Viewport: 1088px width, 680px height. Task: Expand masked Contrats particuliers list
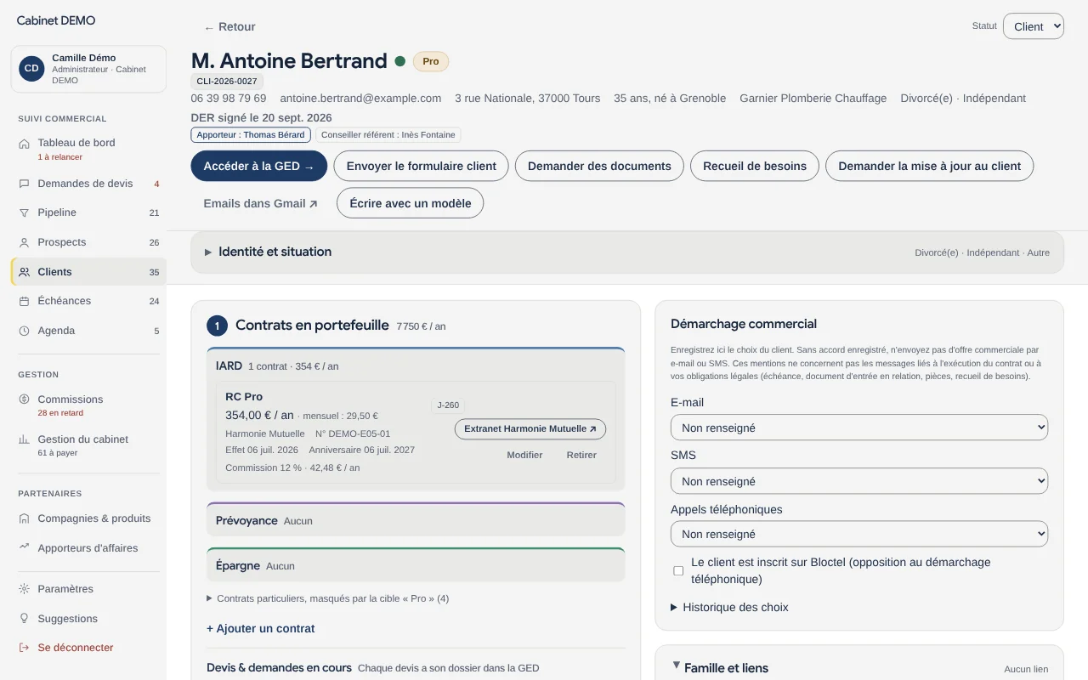coord(328,598)
